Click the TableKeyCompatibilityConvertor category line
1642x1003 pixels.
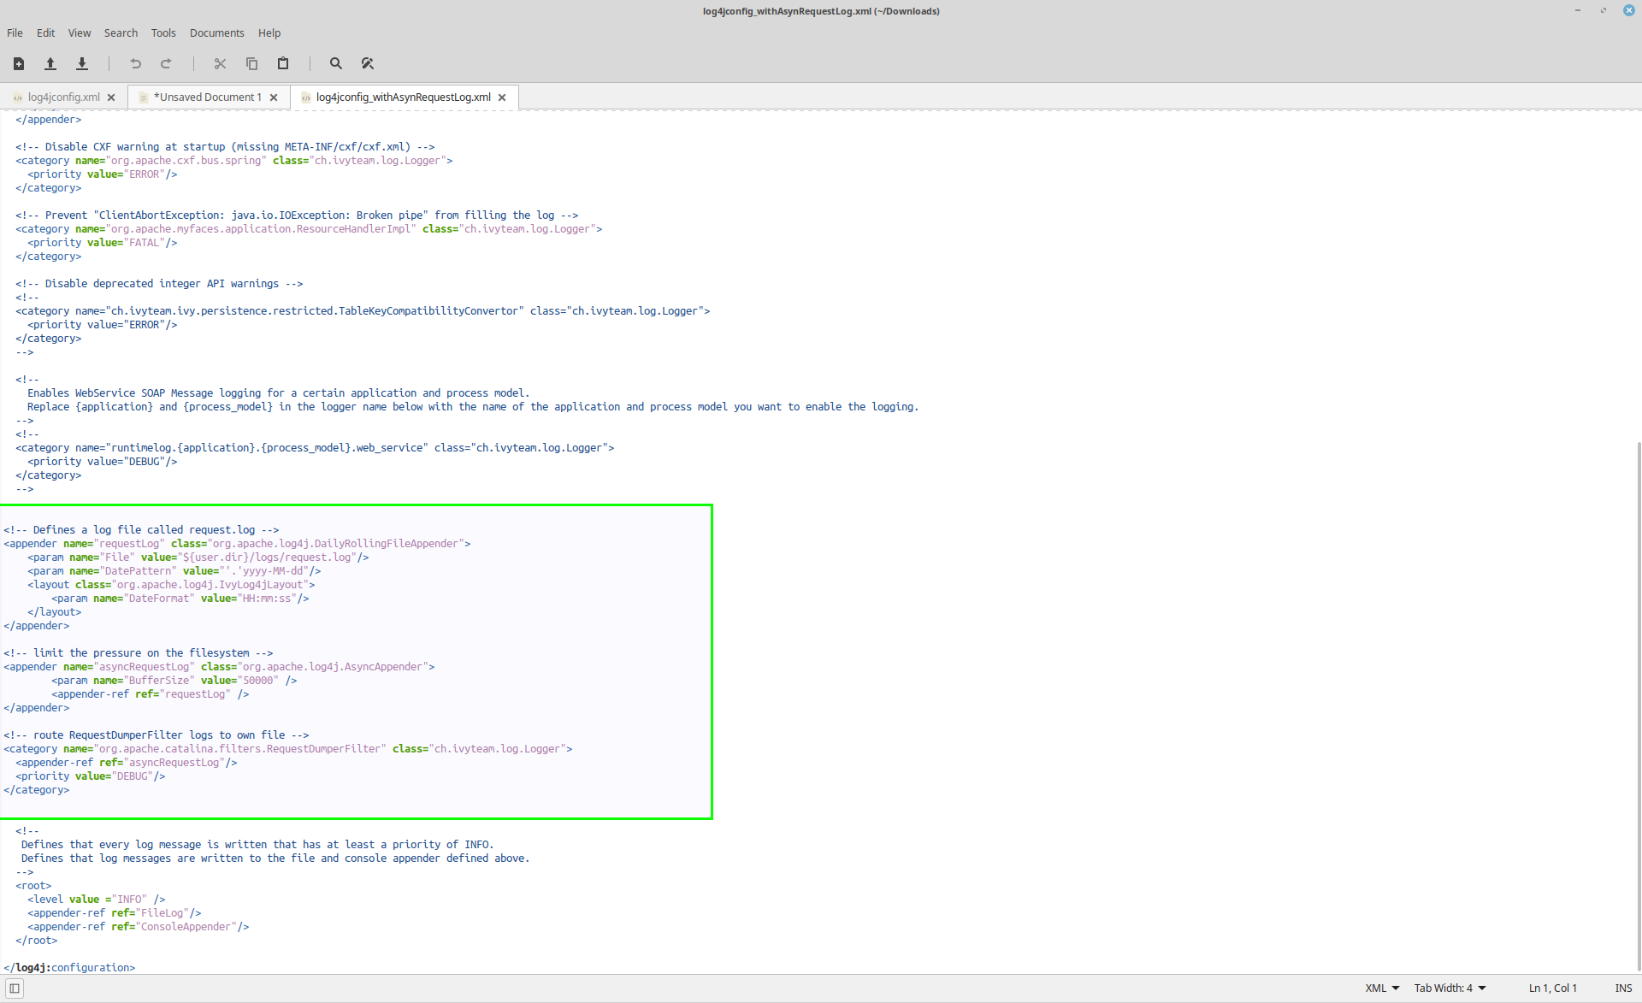click(x=363, y=311)
